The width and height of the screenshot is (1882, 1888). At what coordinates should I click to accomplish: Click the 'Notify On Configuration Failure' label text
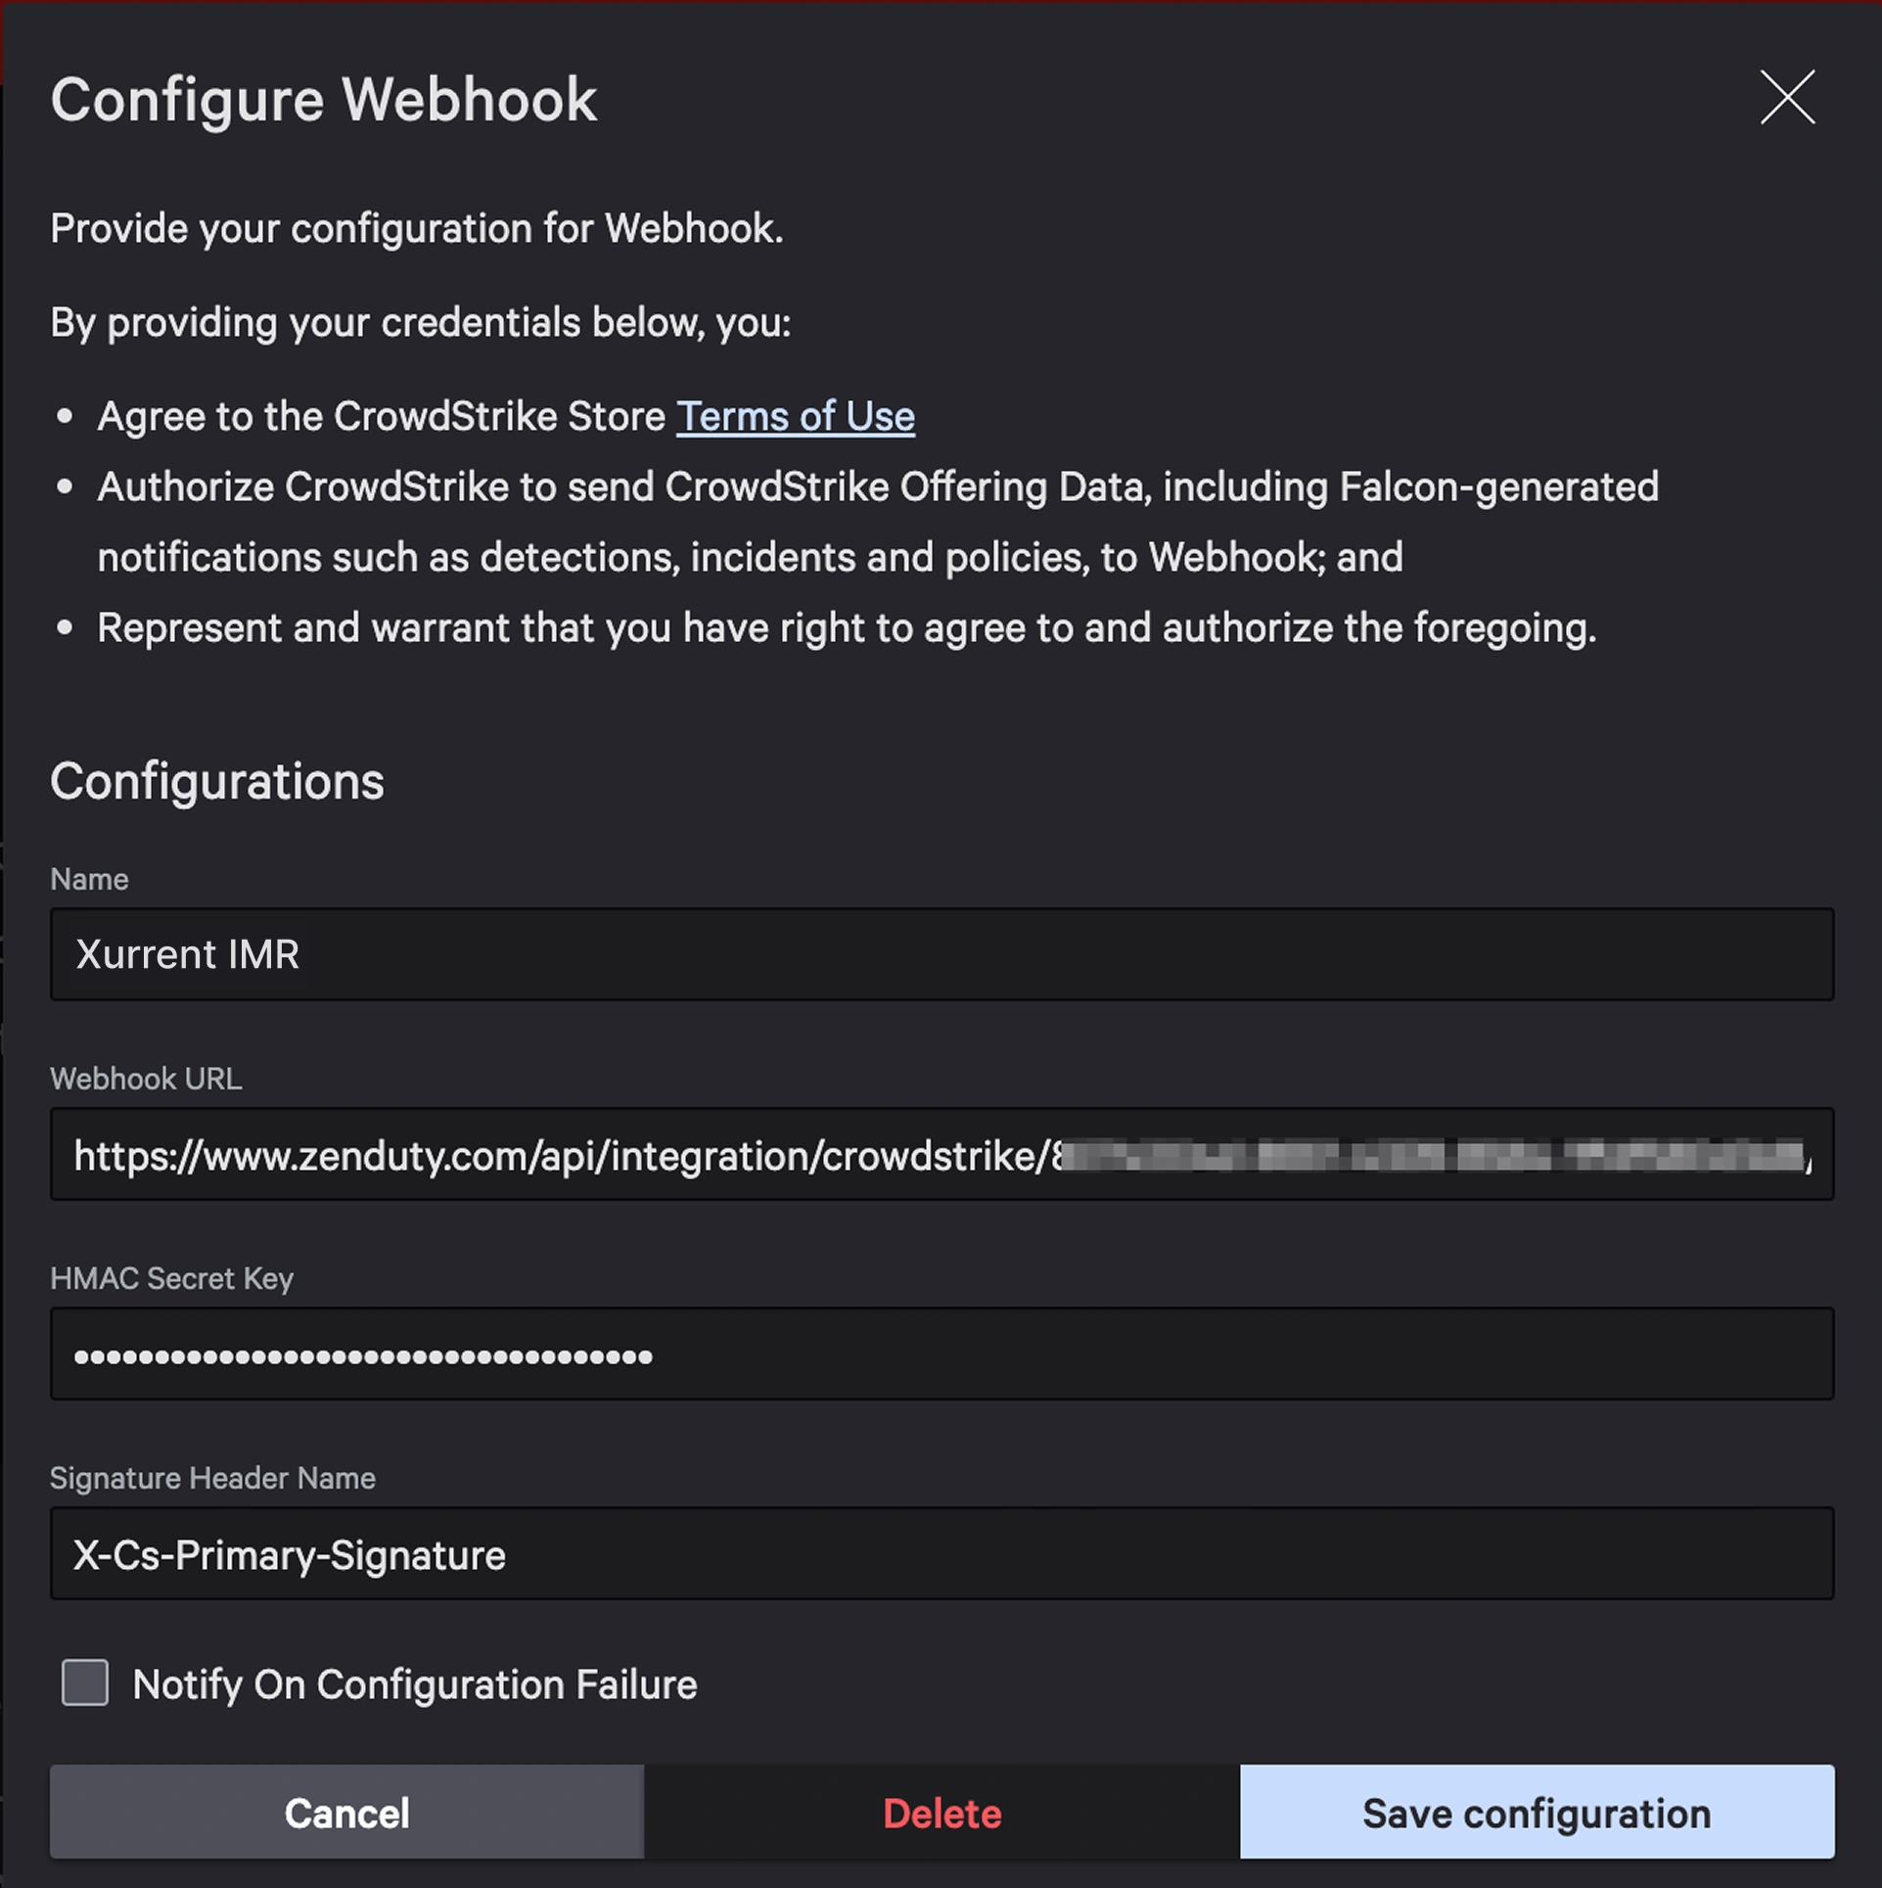(x=414, y=1684)
